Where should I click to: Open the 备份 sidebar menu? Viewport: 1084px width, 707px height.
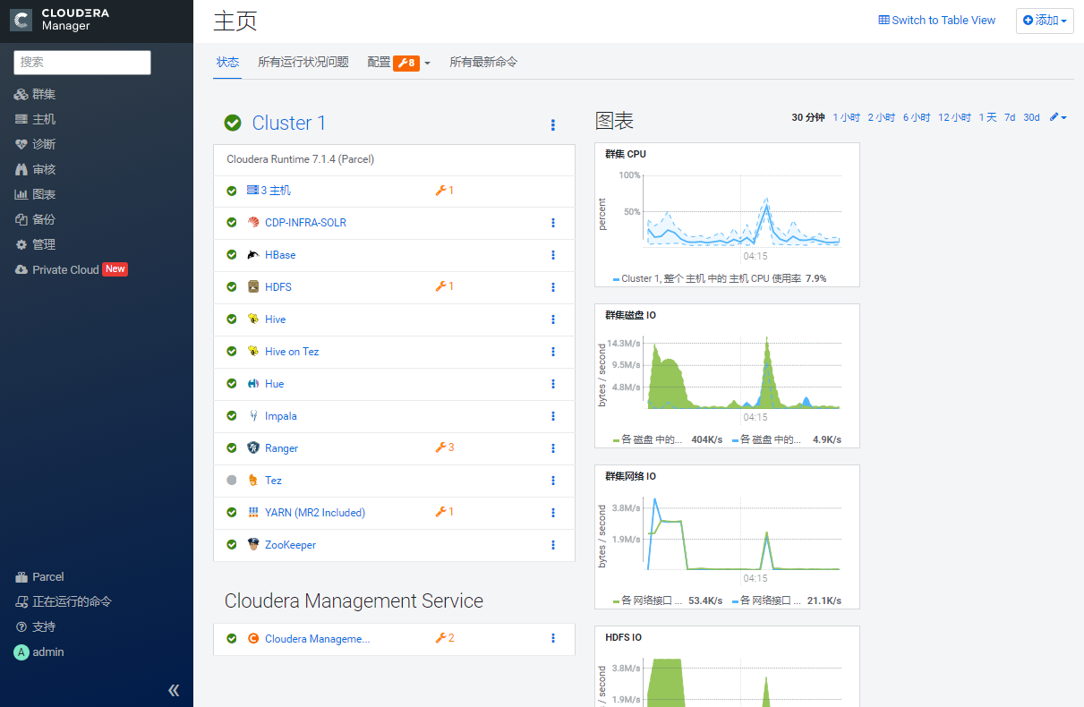(36, 219)
